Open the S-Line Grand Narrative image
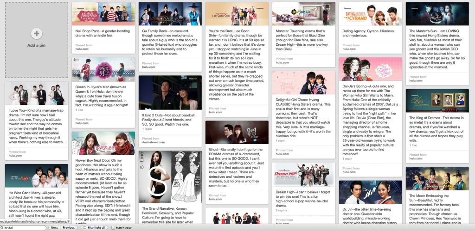Screen dimensions: 475x231 point(170,177)
